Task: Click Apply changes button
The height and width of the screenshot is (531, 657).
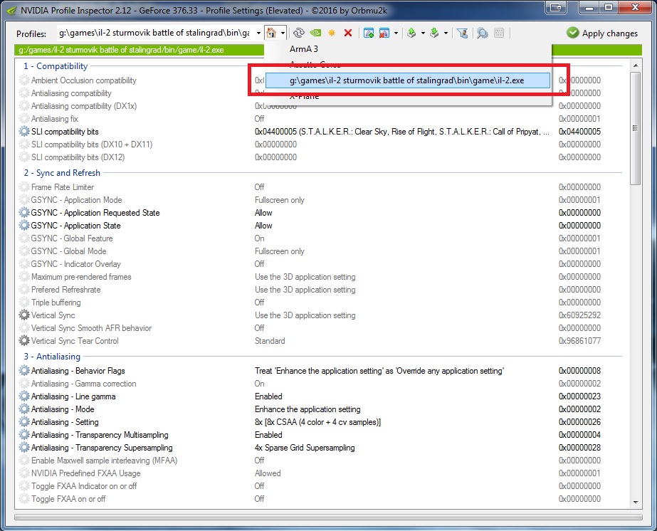Action: (602, 33)
